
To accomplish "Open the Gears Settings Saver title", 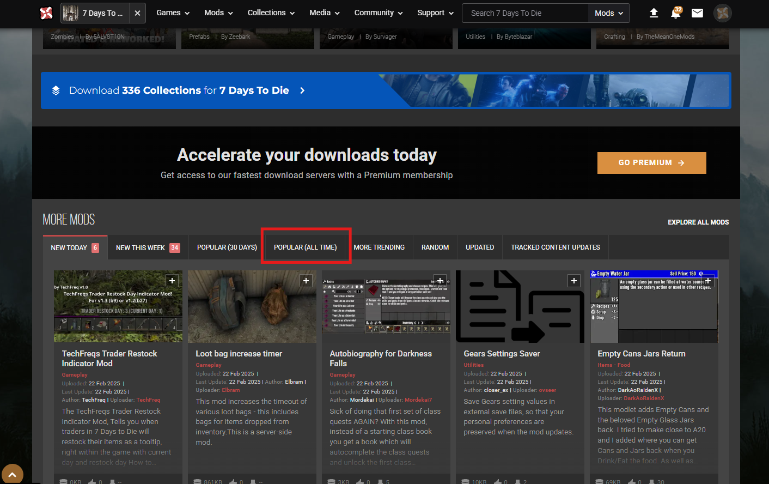I will [502, 354].
